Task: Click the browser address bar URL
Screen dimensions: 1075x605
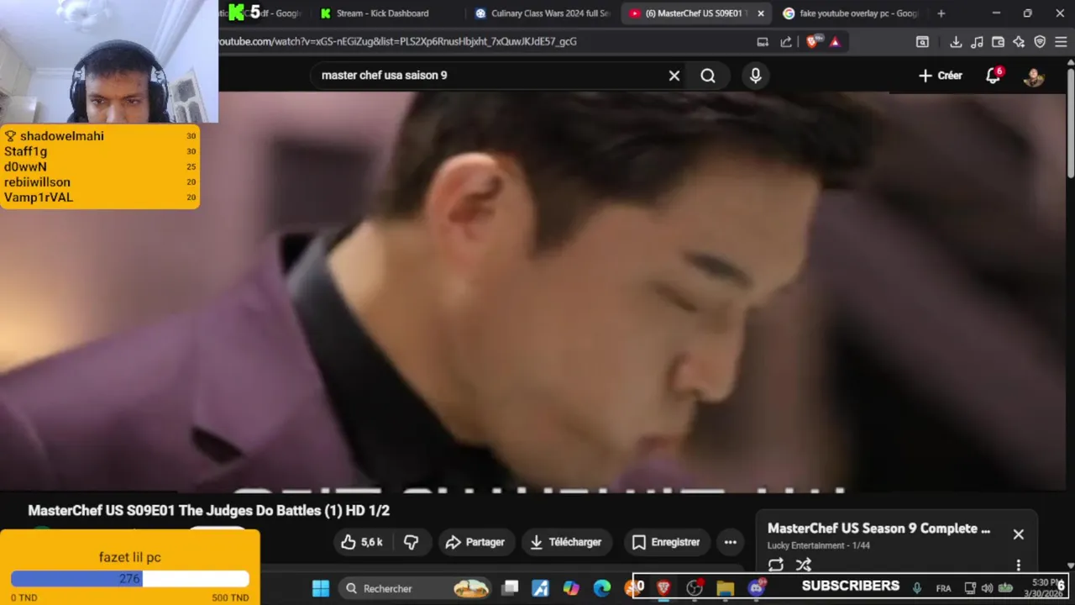Action: pyautogui.click(x=398, y=41)
